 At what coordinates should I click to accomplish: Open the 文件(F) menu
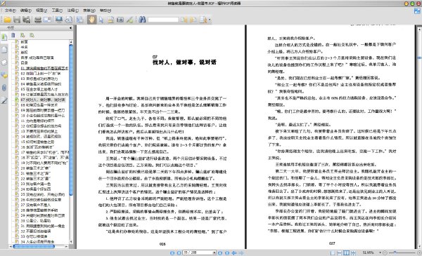click(11, 11)
